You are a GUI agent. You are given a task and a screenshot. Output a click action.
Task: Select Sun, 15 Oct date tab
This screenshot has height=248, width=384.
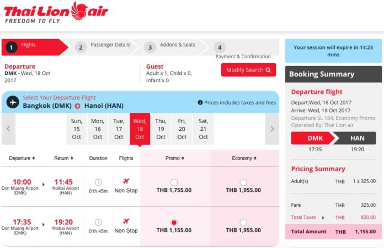coord(76,129)
